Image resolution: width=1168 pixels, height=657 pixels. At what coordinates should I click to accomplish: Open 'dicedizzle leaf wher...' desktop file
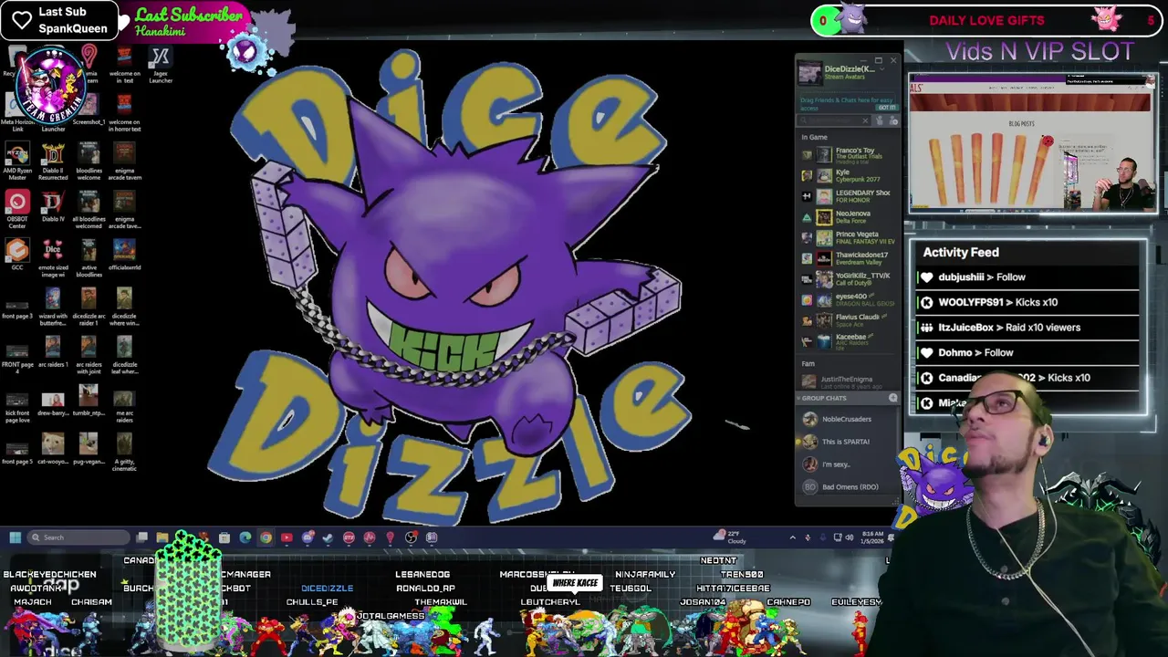pos(124,356)
